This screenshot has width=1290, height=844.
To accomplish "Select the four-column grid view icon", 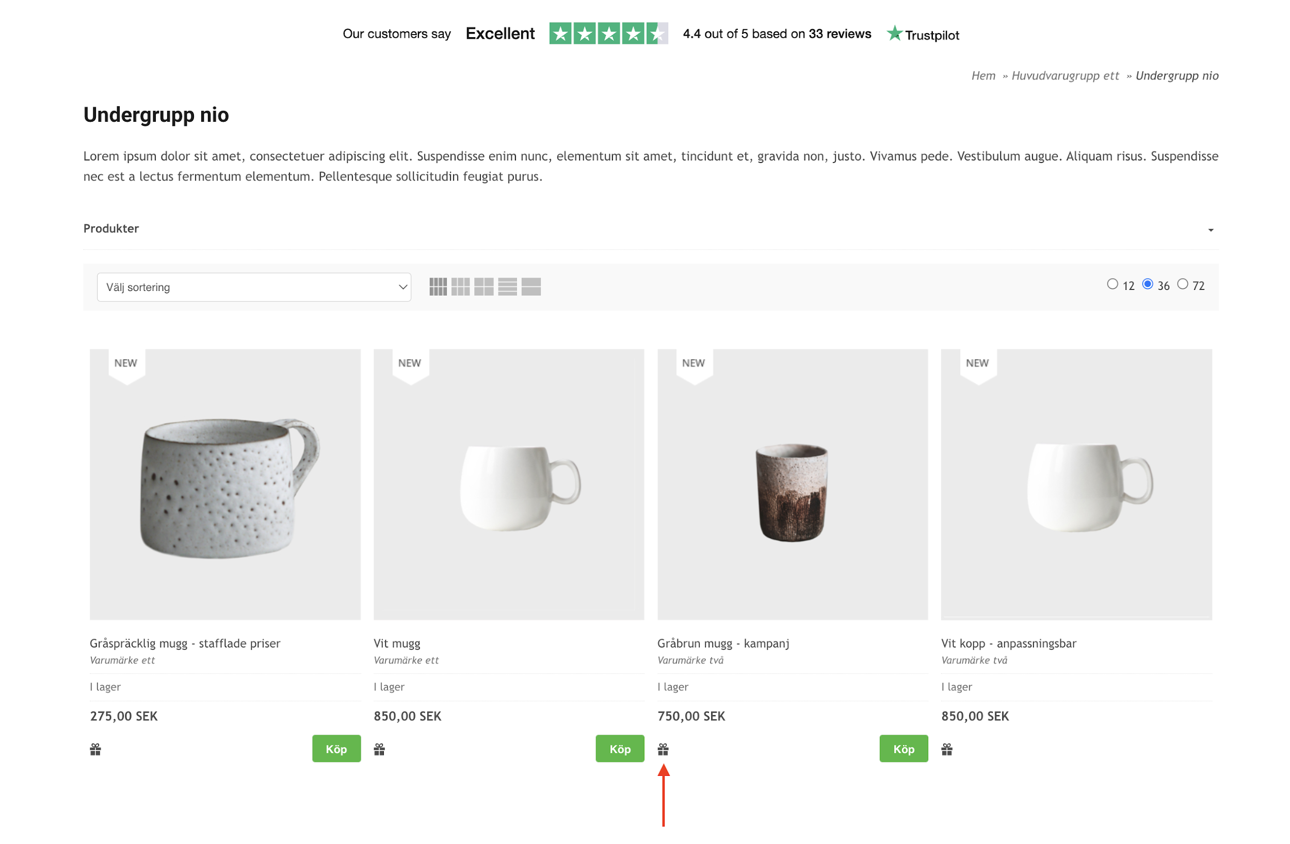I will point(438,287).
